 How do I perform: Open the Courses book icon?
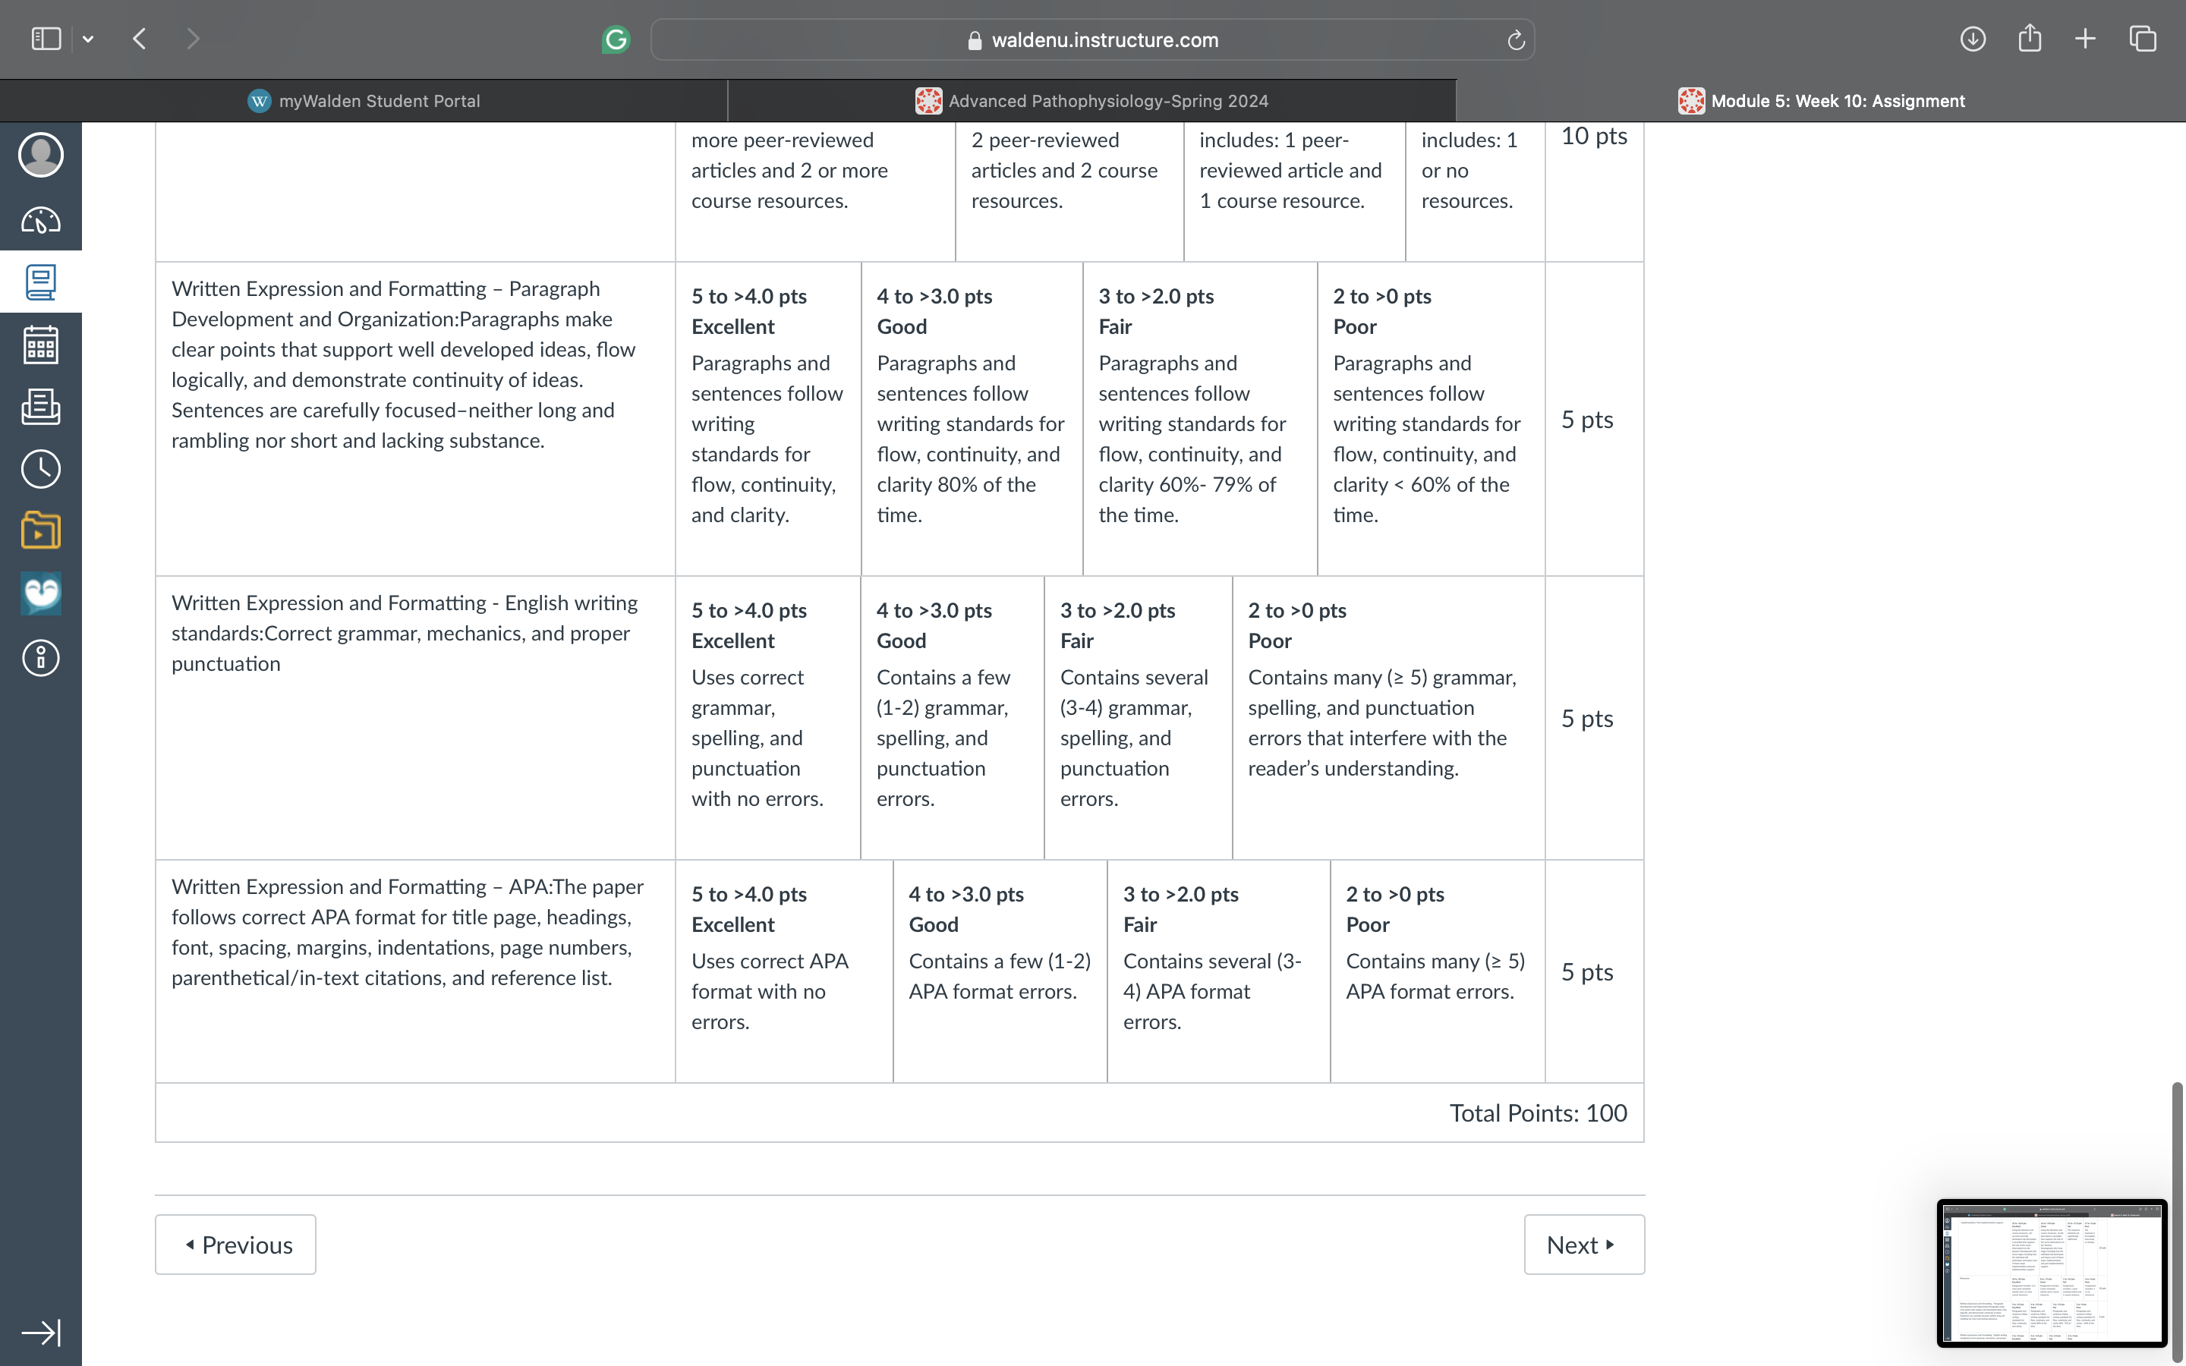tap(41, 282)
